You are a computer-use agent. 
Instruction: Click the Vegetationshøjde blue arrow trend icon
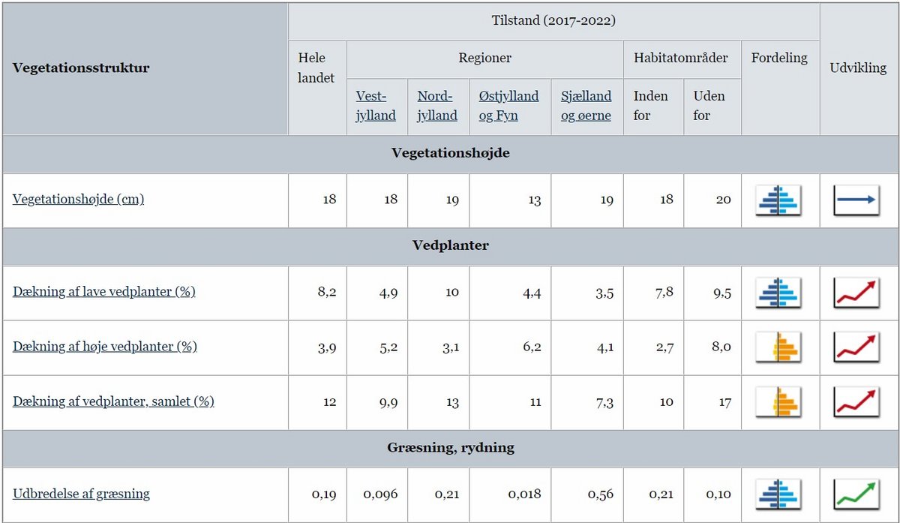tap(856, 200)
